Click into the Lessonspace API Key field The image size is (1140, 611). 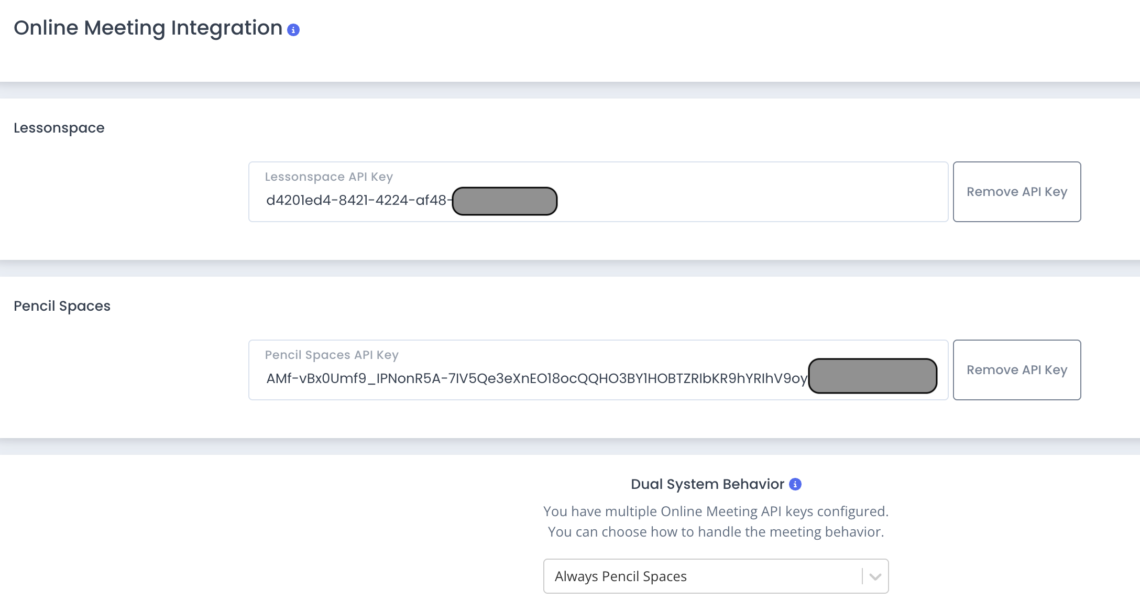(x=598, y=192)
